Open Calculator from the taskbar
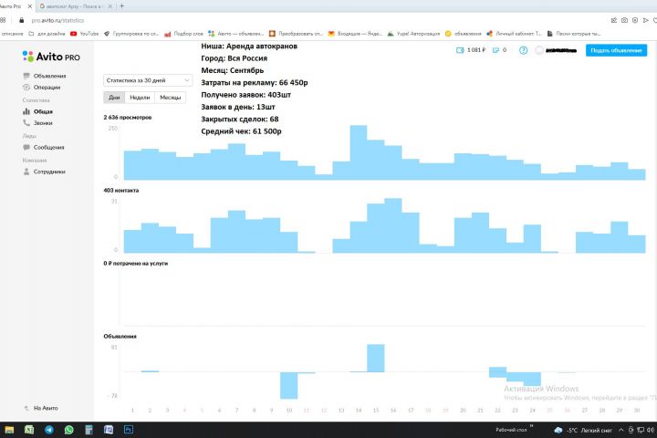Viewport: 657px width, 438px height. (x=89, y=430)
